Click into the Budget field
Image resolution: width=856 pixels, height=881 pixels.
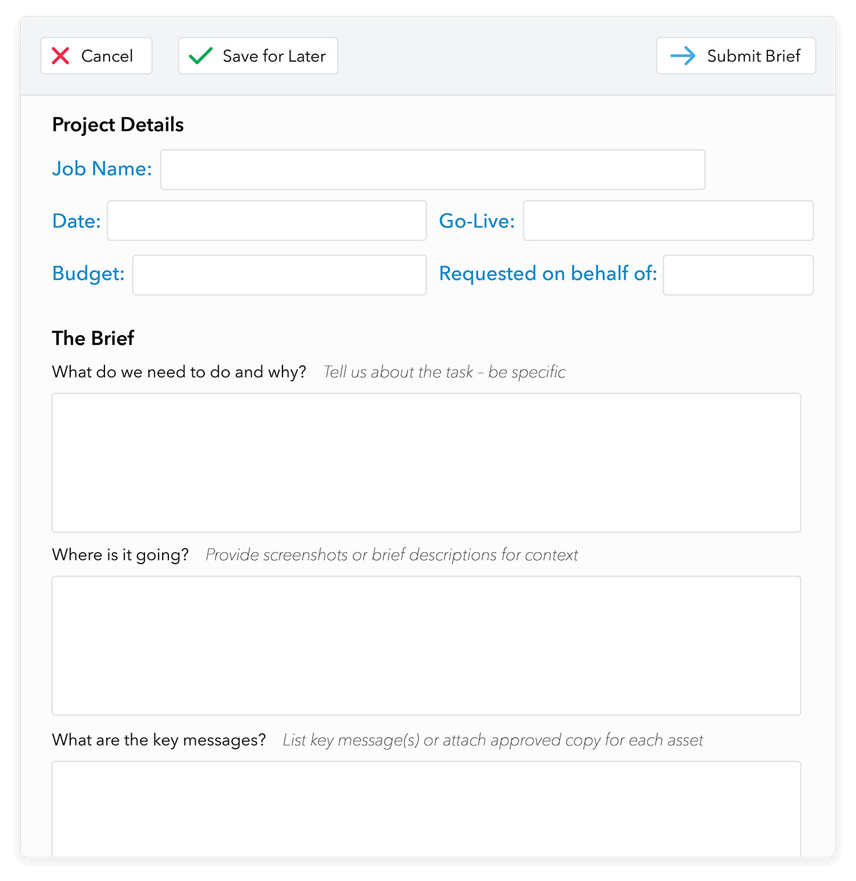(280, 275)
